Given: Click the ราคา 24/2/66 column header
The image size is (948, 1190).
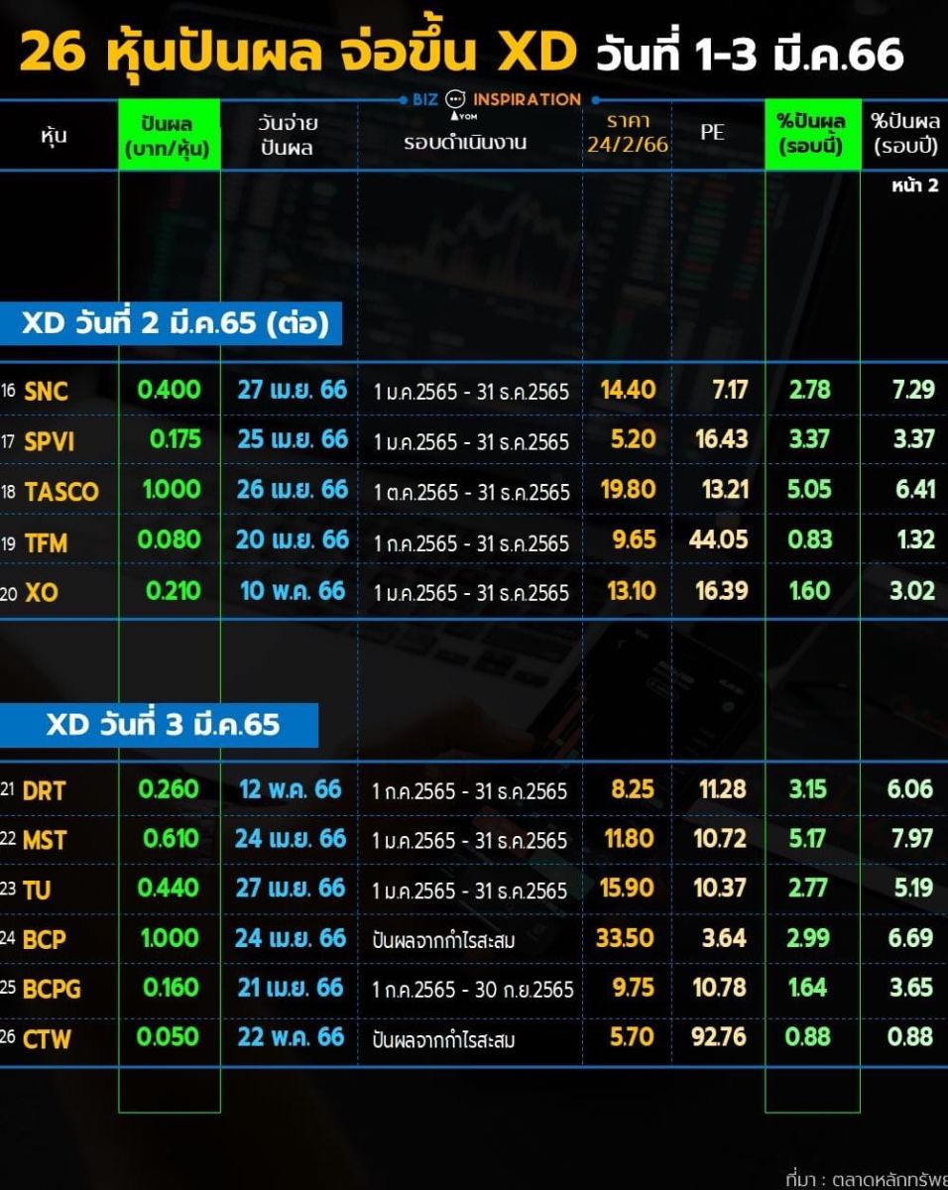Looking at the screenshot, I should coord(628,133).
